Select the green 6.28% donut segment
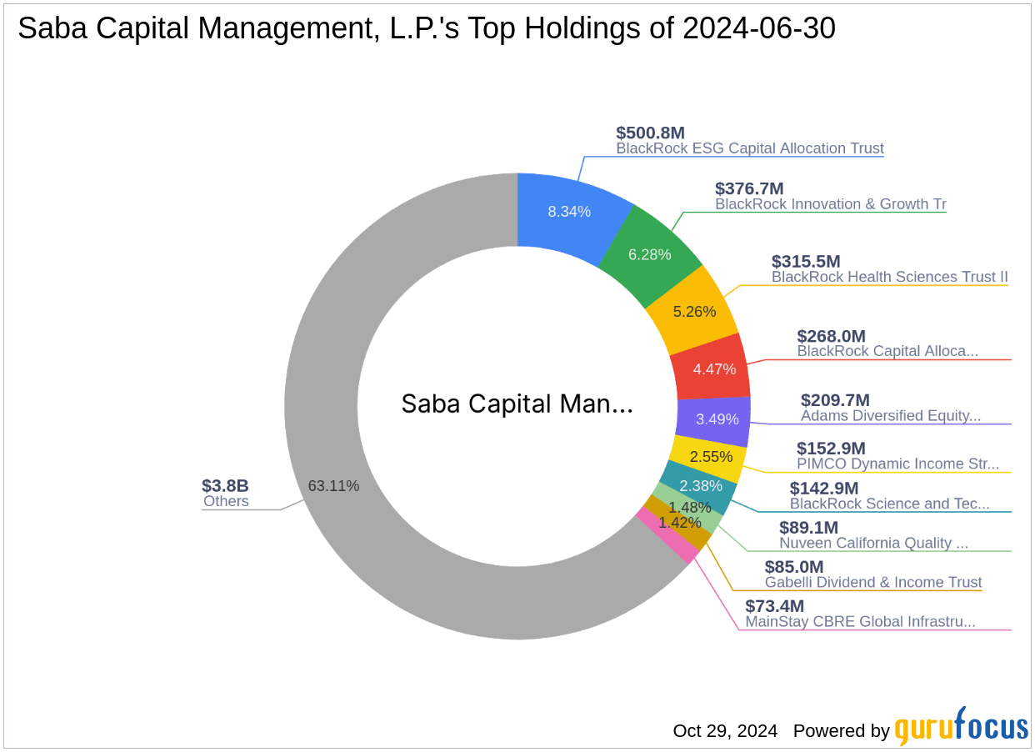This screenshot has width=1035, height=752. (x=650, y=255)
